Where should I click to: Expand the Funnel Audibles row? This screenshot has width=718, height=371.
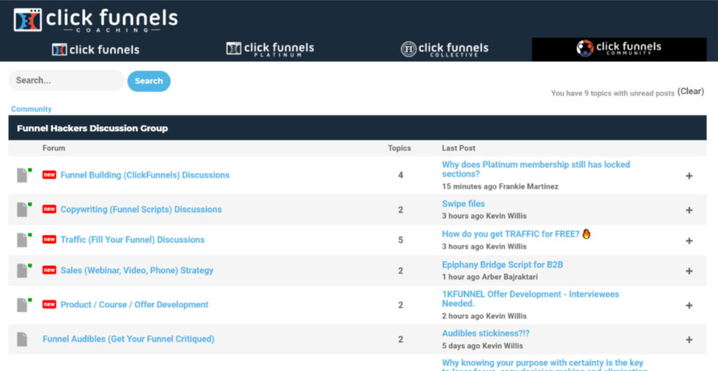pyautogui.click(x=689, y=340)
